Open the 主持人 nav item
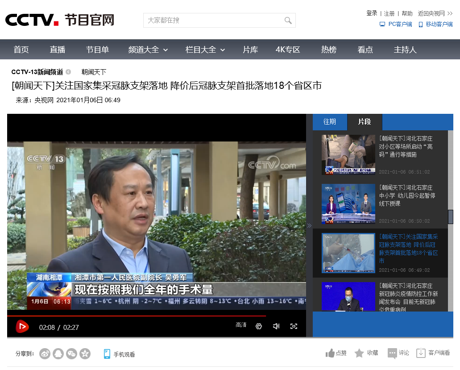 (405, 50)
